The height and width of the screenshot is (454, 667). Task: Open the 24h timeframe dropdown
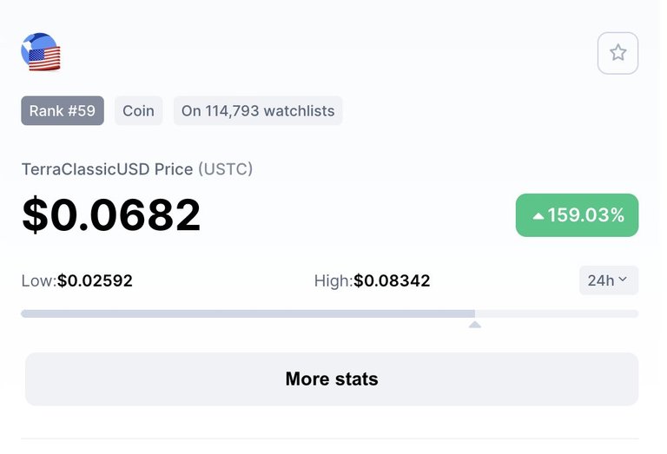609,280
